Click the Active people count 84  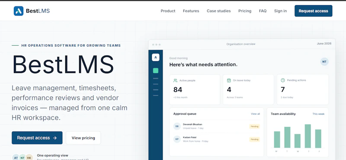coord(178,90)
